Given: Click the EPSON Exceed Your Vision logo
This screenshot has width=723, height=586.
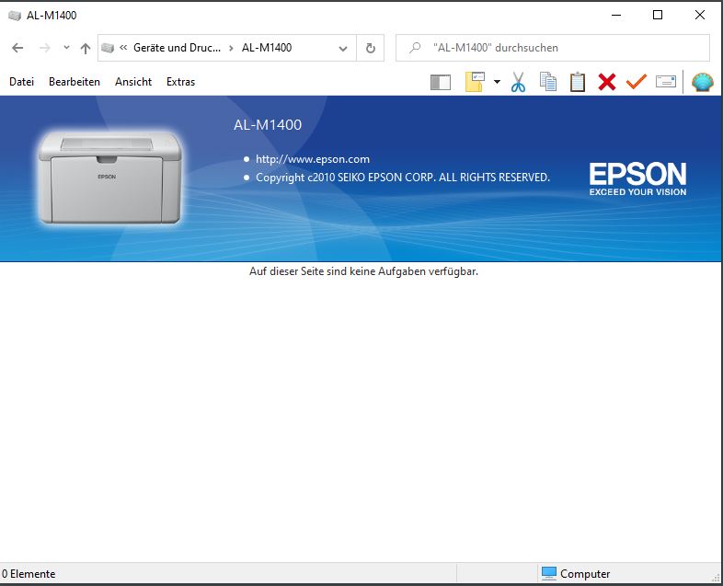Looking at the screenshot, I should (637, 178).
